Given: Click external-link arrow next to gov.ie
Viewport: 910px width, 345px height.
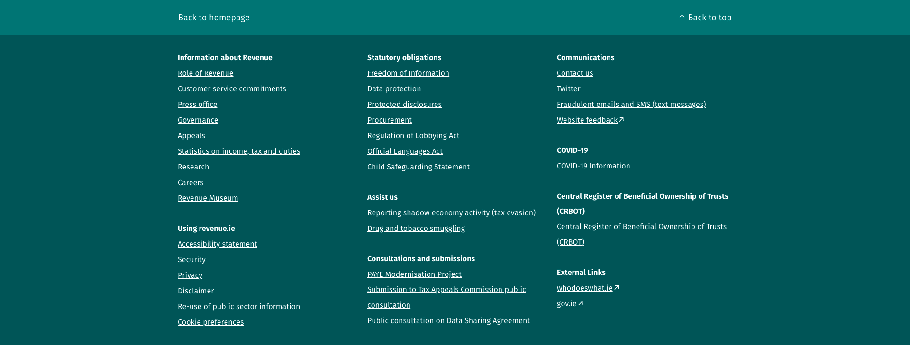Looking at the screenshot, I should coord(581,303).
